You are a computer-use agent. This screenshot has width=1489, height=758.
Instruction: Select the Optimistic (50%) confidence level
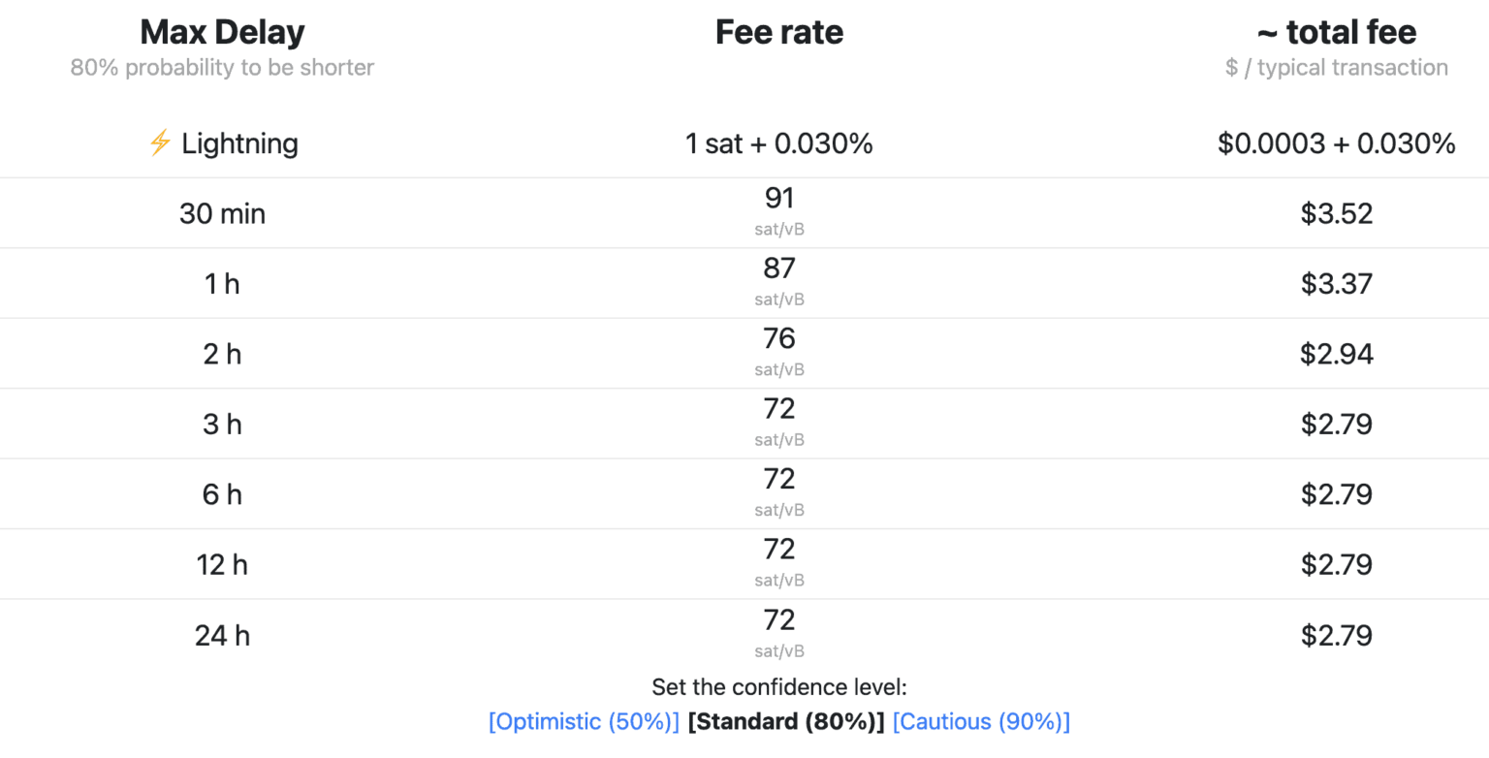(584, 722)
